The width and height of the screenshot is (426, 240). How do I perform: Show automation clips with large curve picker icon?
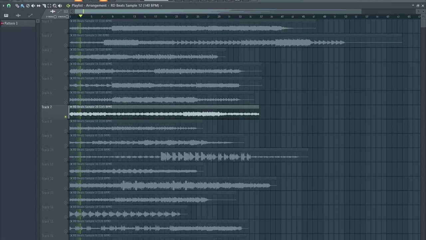(x=30, y=15)
